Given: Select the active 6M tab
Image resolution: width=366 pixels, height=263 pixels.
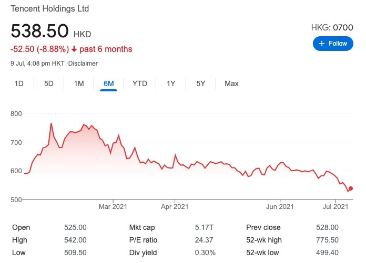Looking at the screenshot, I should click(x=109, y=83).
